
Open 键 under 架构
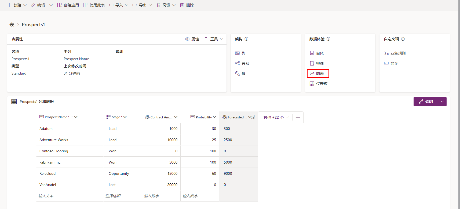coord(240,73)
